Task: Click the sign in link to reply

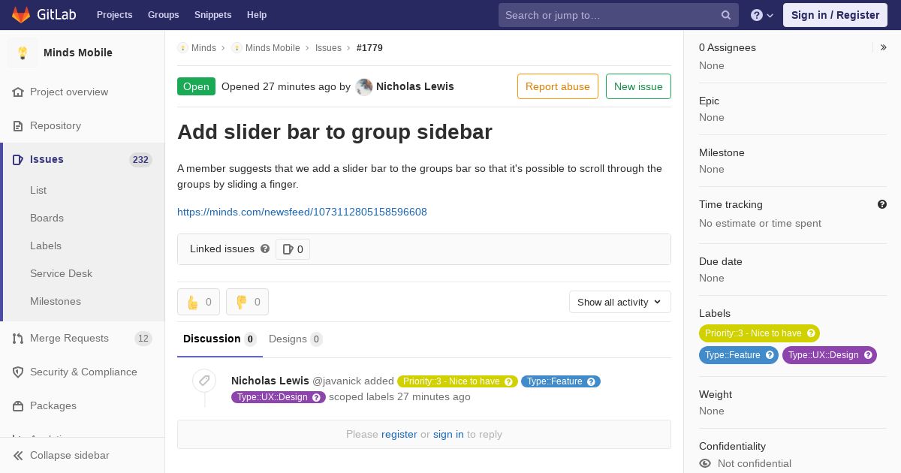Action: coord(448,434)
